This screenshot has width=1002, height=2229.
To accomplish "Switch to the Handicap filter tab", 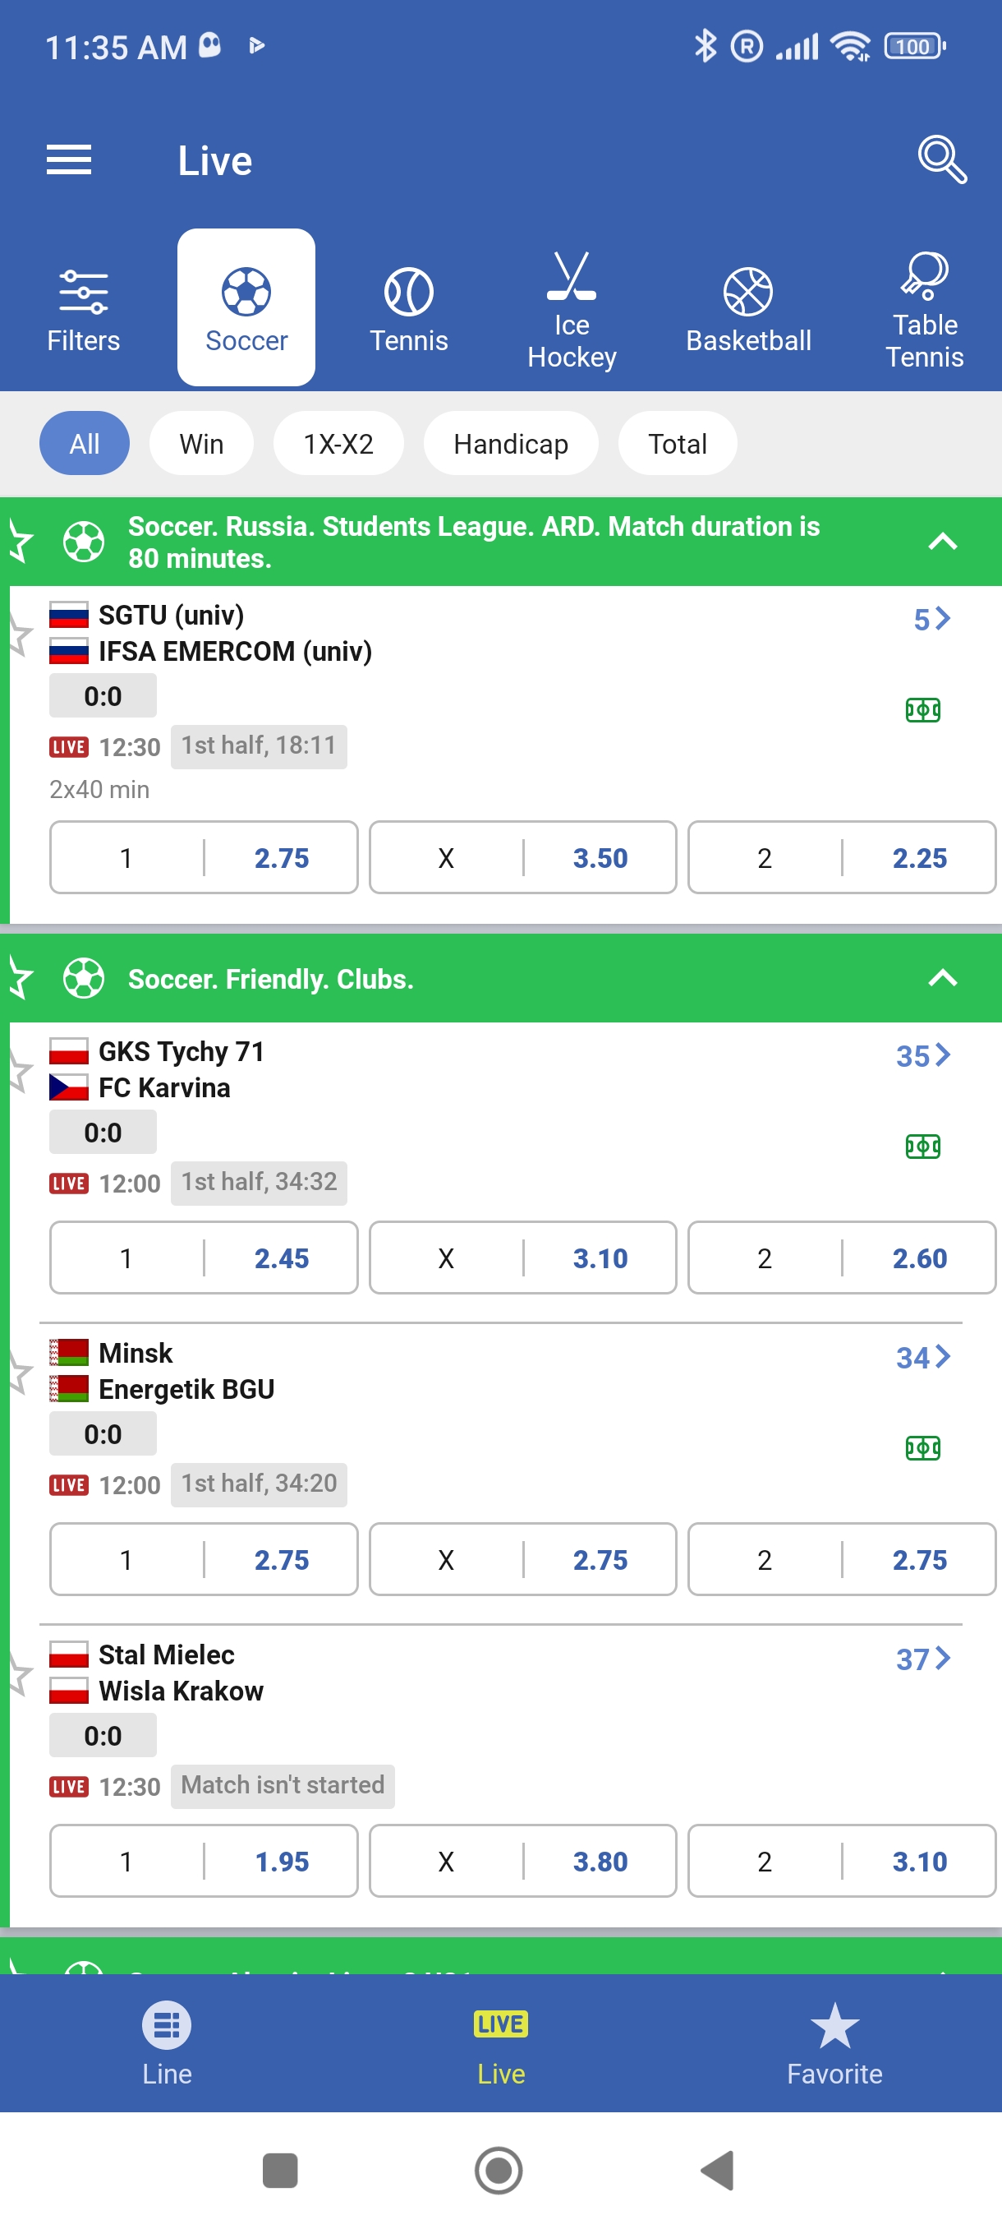I will [x=510, y=443].
